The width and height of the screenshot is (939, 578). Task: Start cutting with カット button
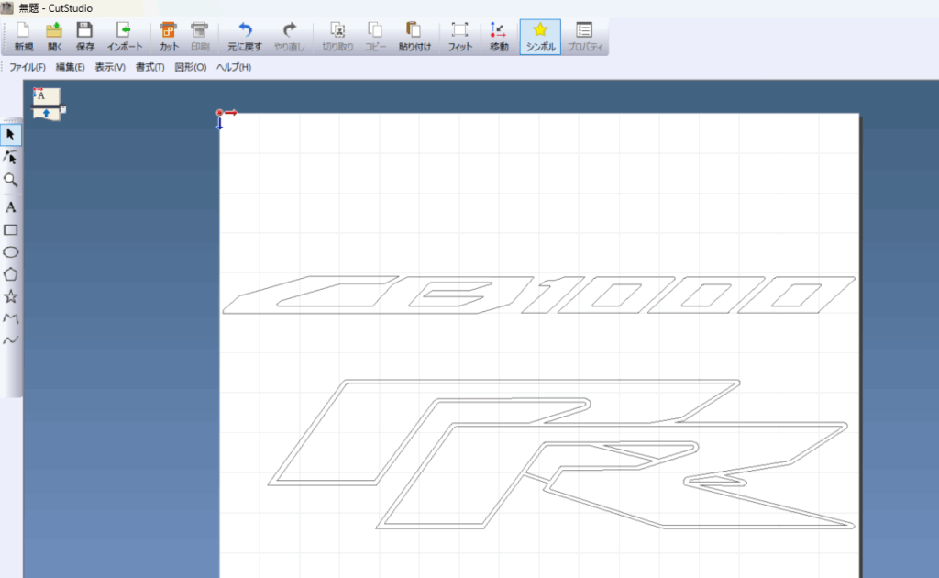click(169, 37)
